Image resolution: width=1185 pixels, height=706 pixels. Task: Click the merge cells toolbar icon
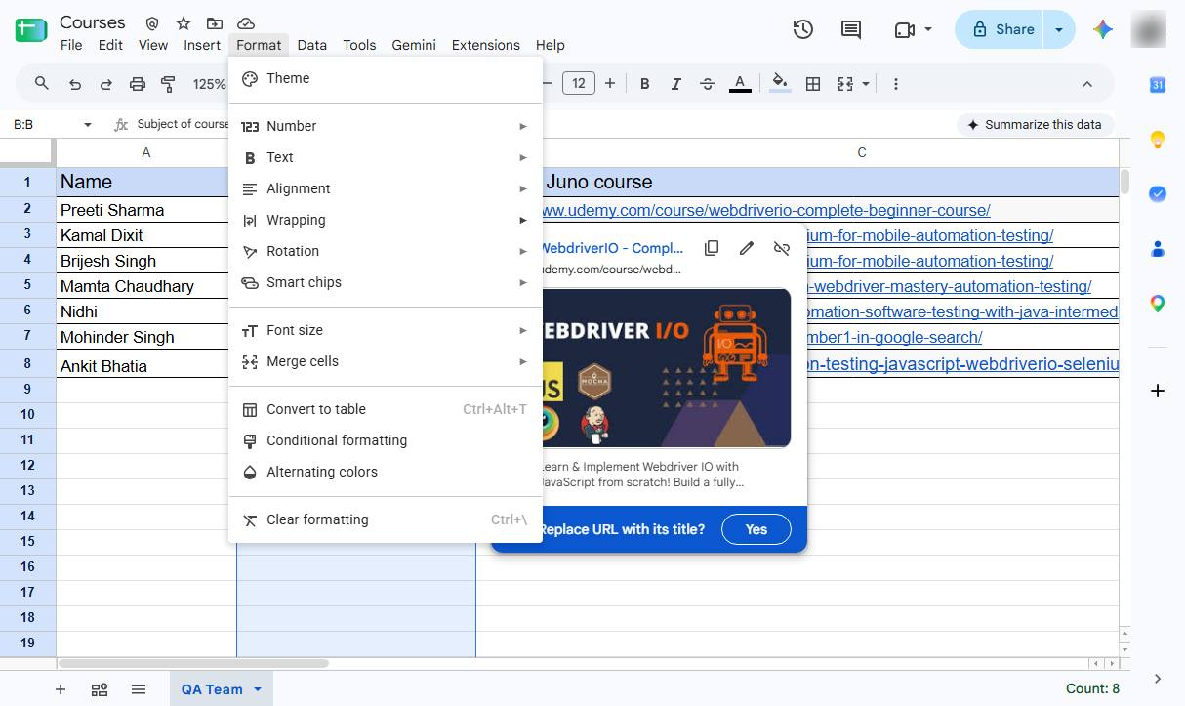pos(845,84)
